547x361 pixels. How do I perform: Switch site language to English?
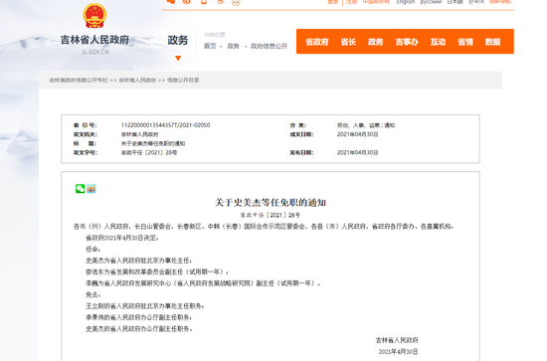[406, 2]
